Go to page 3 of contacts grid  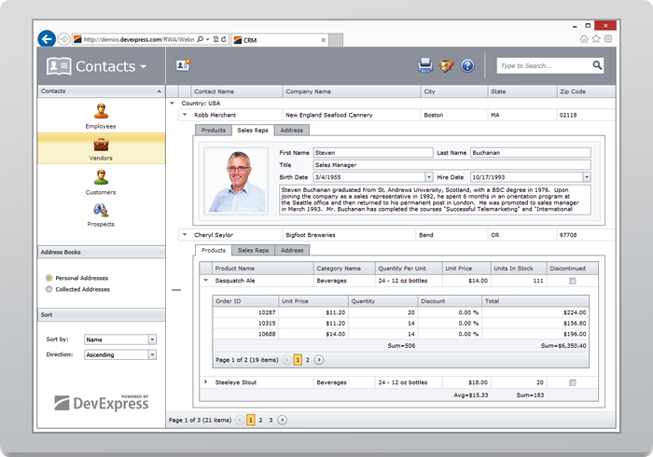tap(271, 421)
